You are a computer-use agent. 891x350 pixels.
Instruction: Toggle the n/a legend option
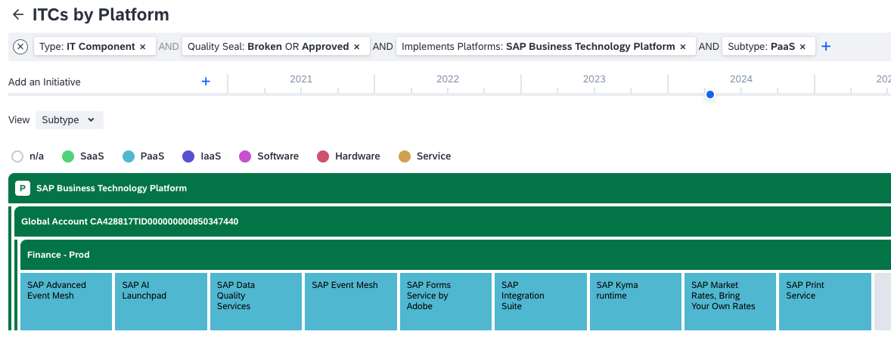pos(28,156)
